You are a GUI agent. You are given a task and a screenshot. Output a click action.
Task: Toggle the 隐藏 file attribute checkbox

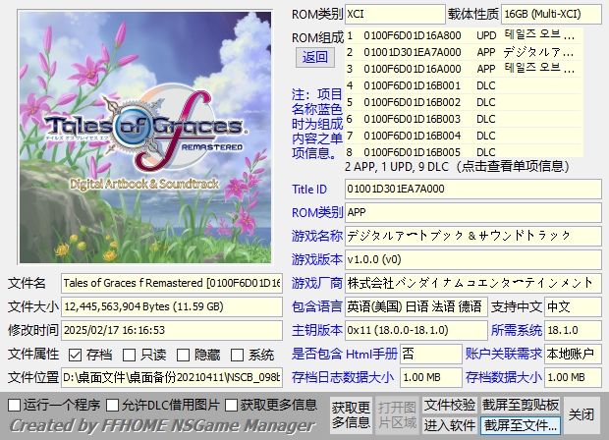point(183,355)
